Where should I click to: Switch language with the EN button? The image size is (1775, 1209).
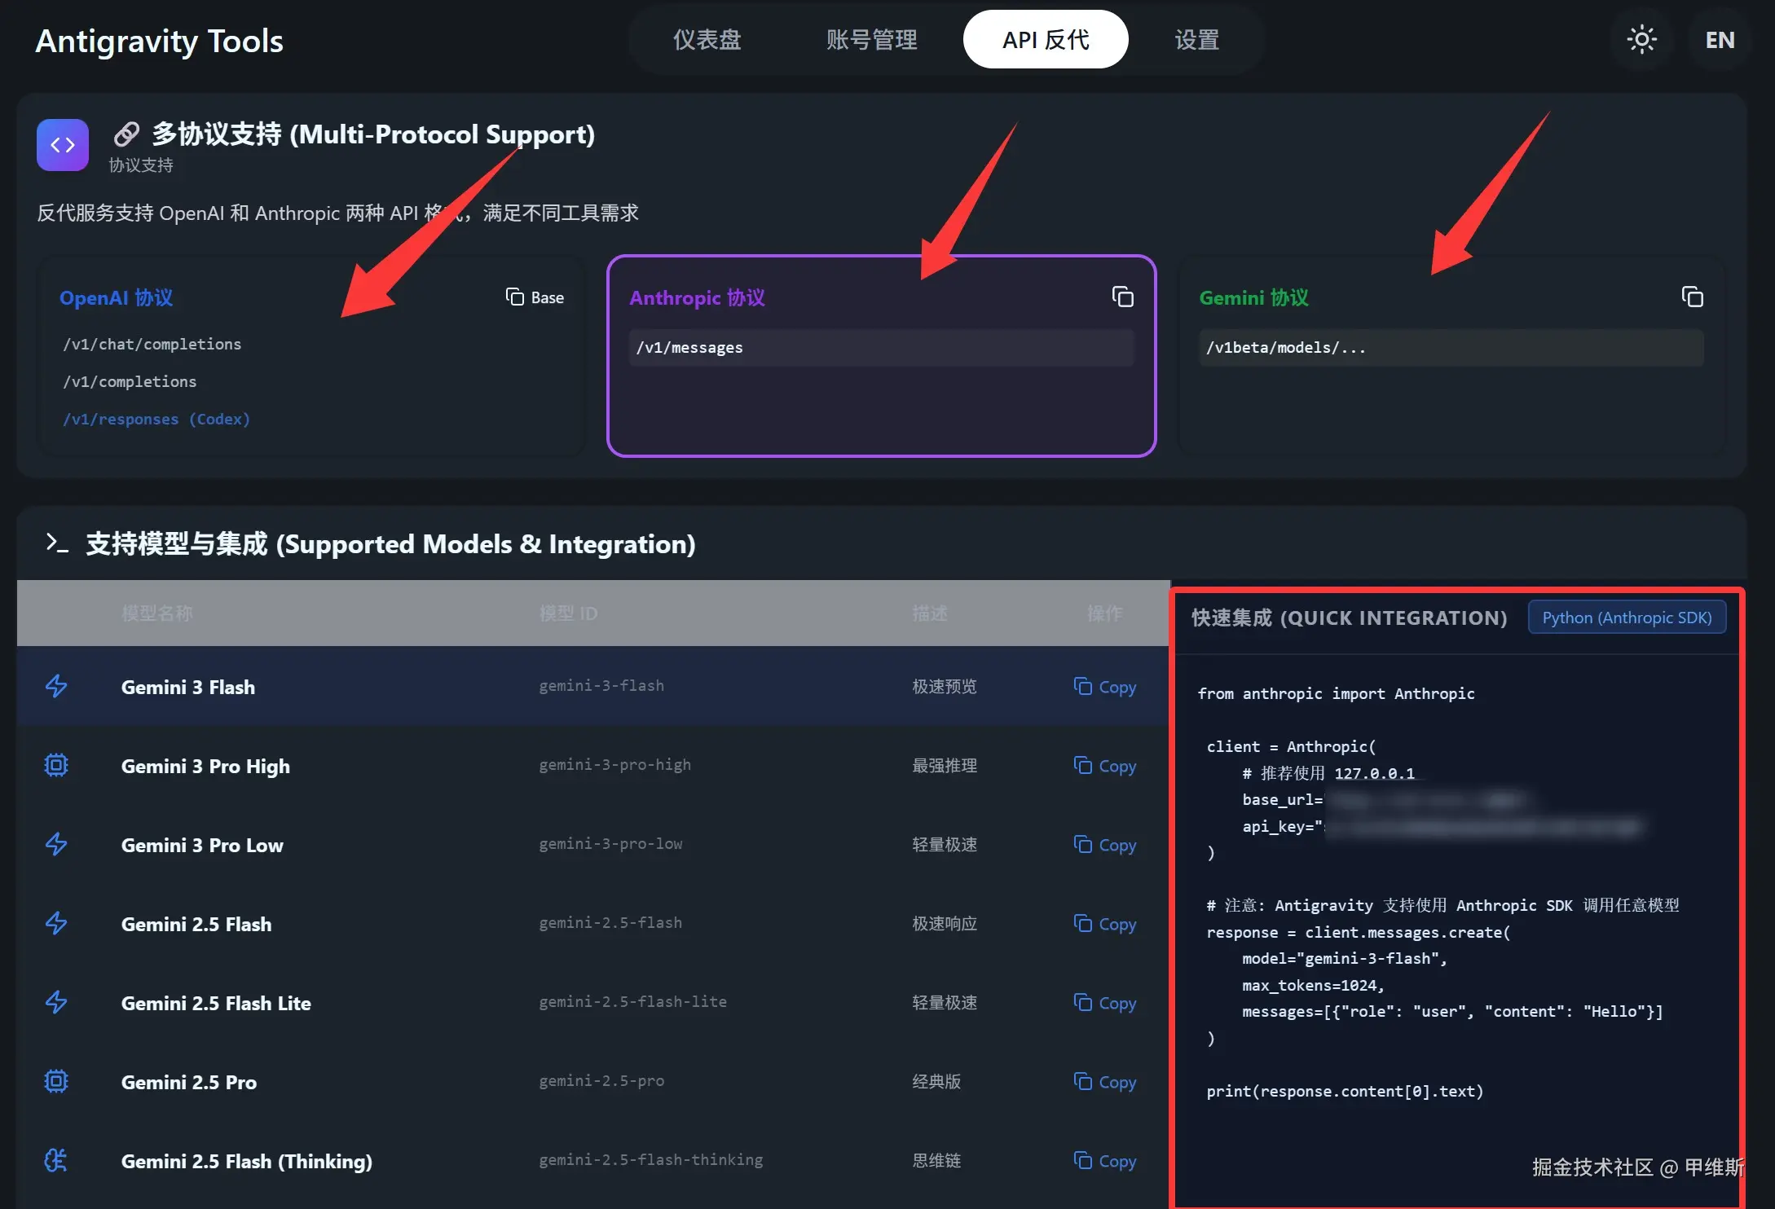click(1720, 40)
